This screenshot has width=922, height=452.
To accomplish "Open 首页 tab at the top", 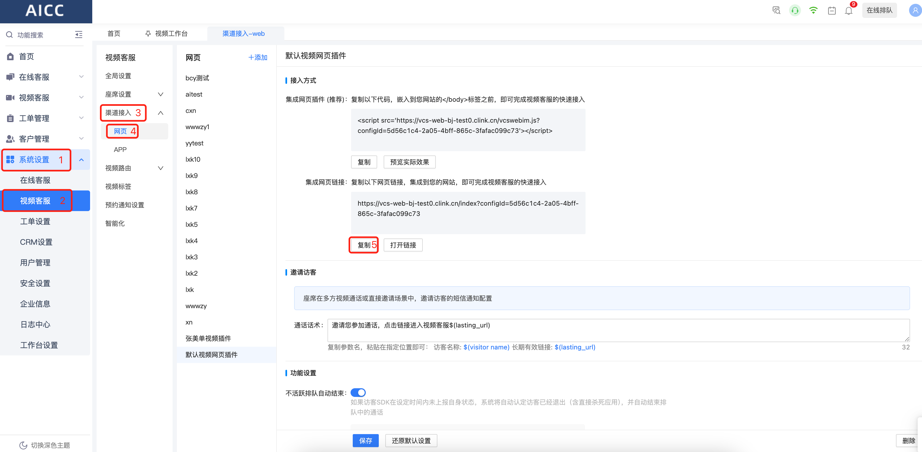I will pyautogui.click(x=114, y=34).
